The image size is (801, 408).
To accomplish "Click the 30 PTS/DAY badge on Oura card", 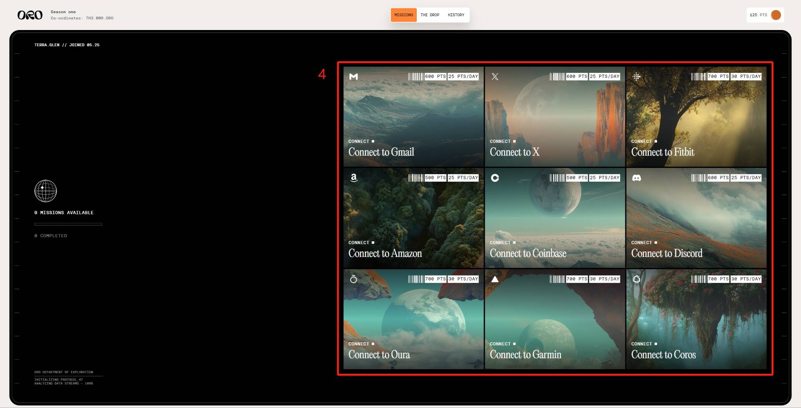I will tap(463, 279).
